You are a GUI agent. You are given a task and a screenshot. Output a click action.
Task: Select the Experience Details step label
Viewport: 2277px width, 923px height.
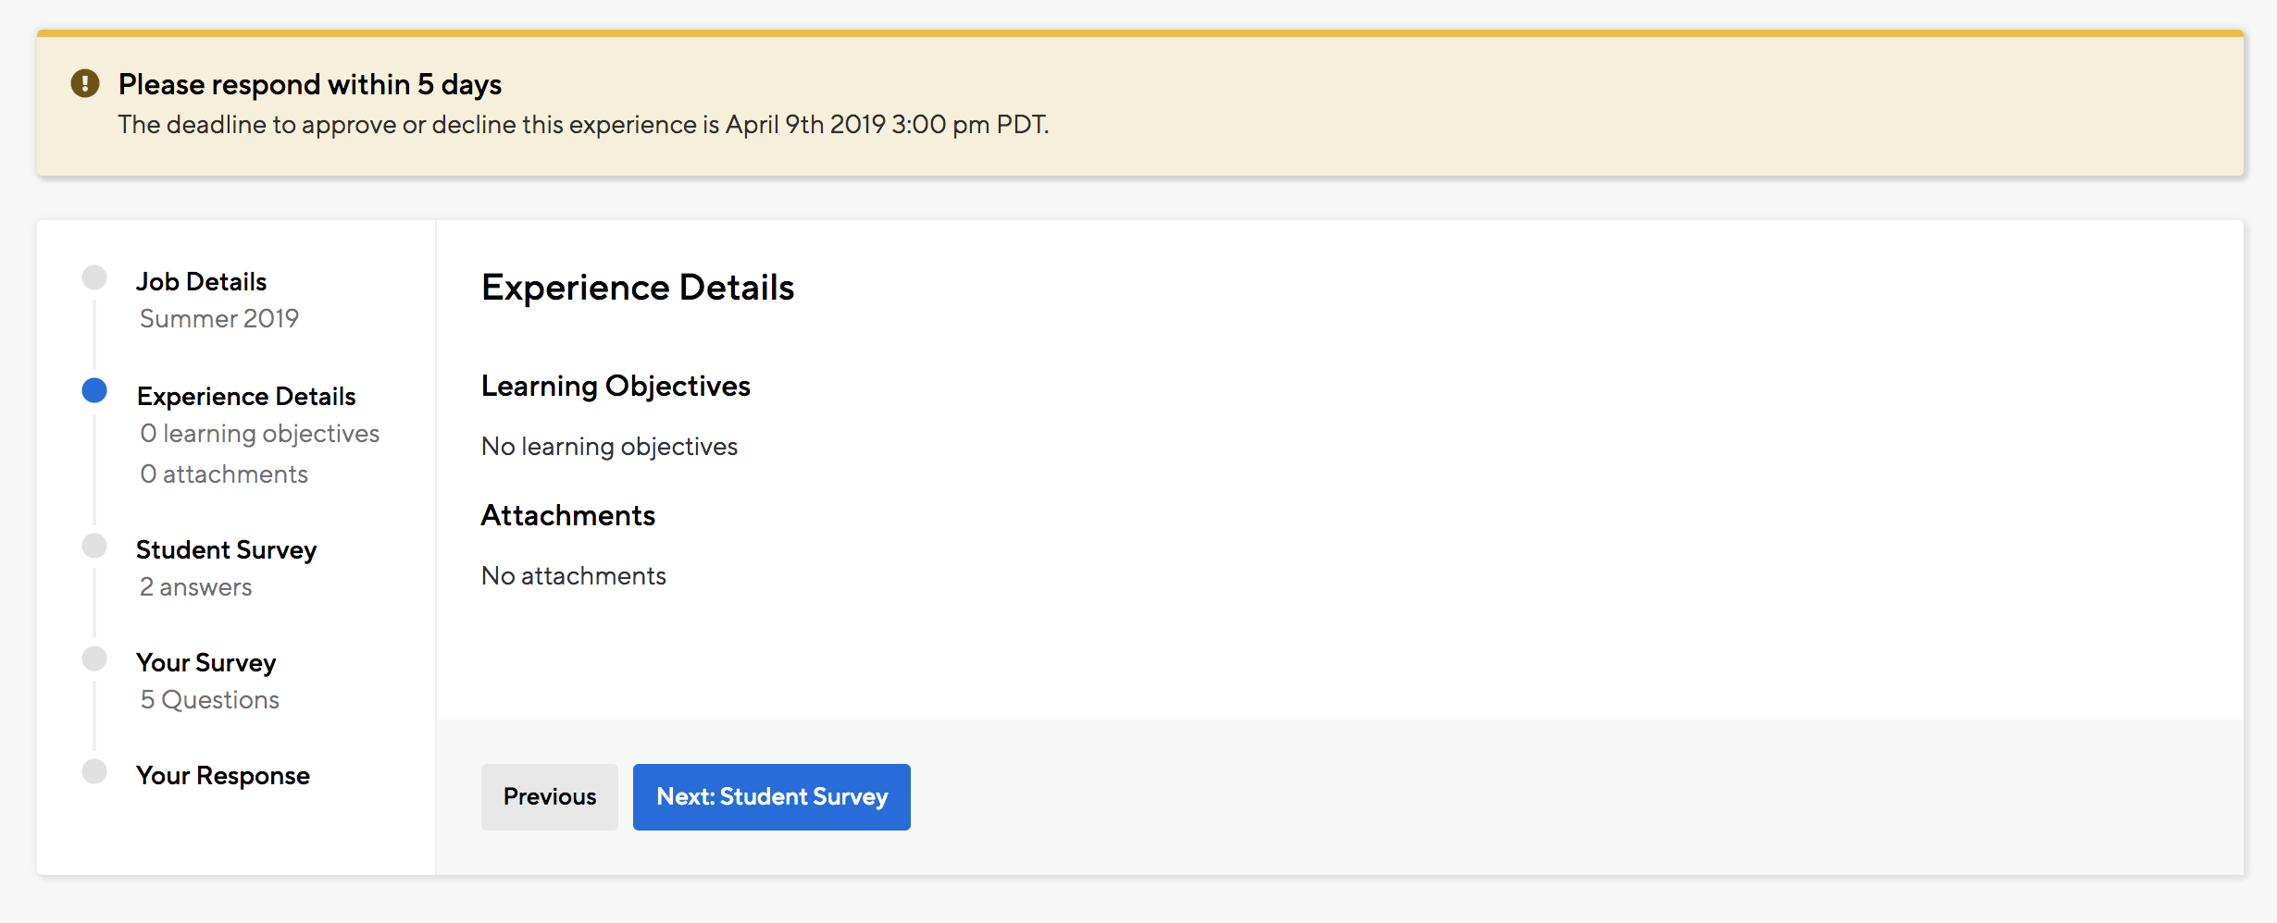[x=246, y=396]
